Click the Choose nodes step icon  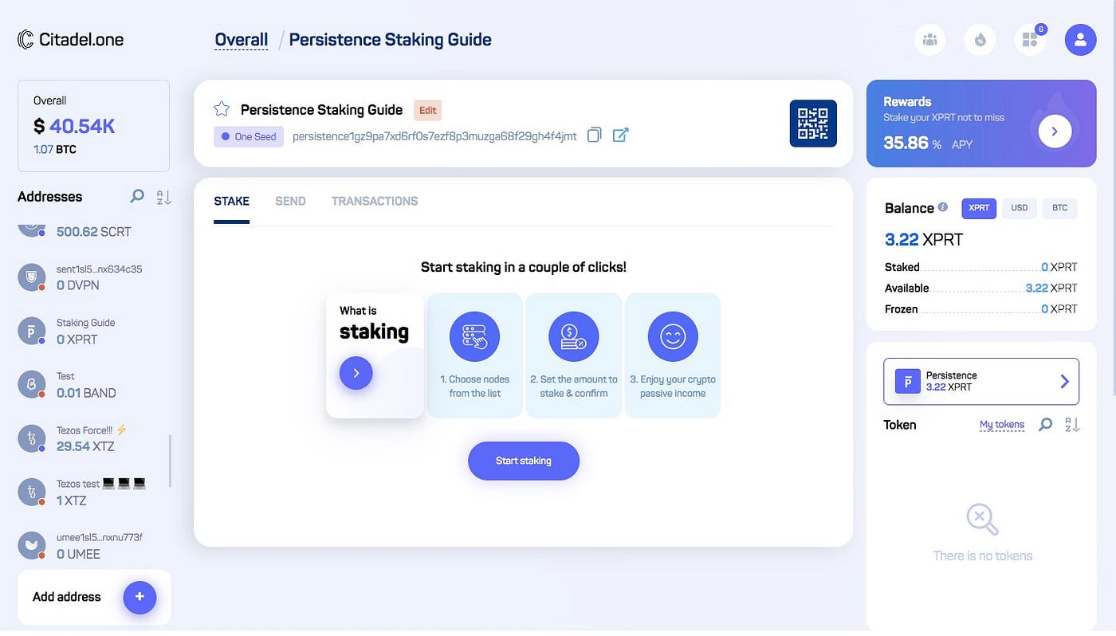coord(474,336)
